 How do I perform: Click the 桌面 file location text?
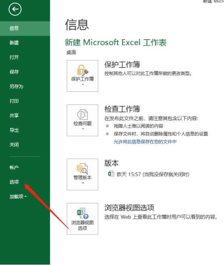point(71,52)
